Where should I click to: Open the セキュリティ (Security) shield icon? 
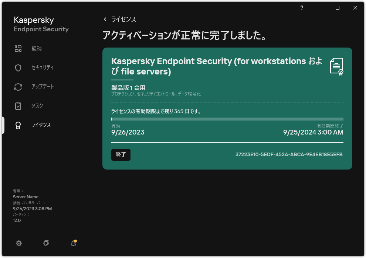18,67
